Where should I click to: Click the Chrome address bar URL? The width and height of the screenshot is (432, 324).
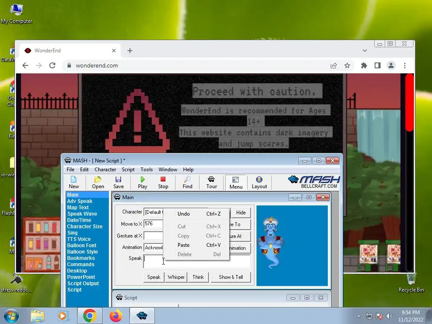pos(97,65)
